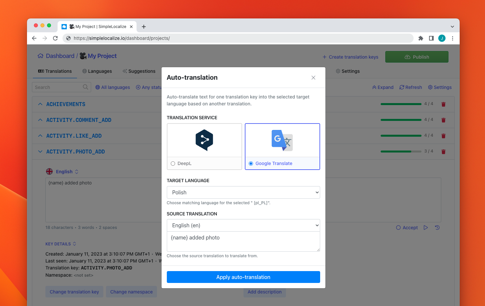Click the browser address bar URL
Screen dimensions: 485x306
point(122,38)
